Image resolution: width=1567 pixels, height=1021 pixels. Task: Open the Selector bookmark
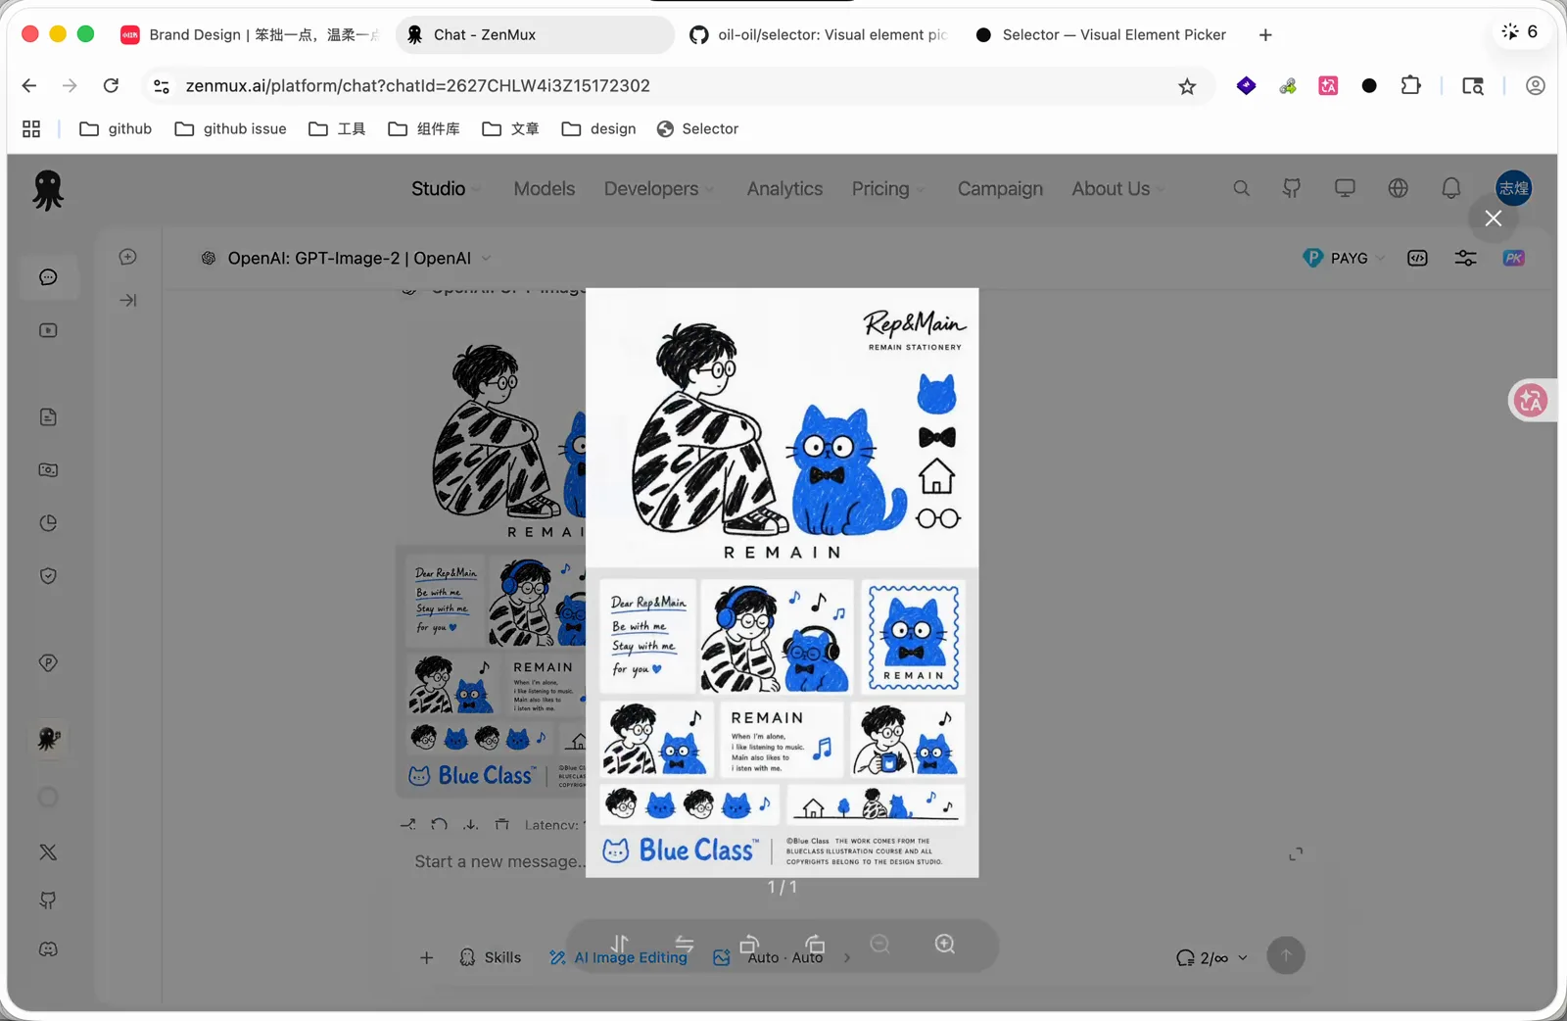pyautogui.click(x=697, y=128)
